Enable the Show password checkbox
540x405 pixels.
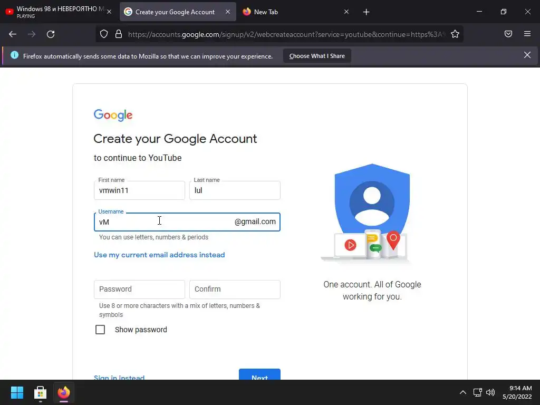(100, 330)
